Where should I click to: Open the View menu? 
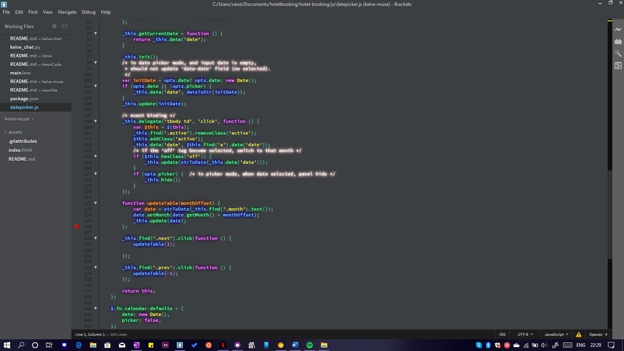click(x=48, y=12)
